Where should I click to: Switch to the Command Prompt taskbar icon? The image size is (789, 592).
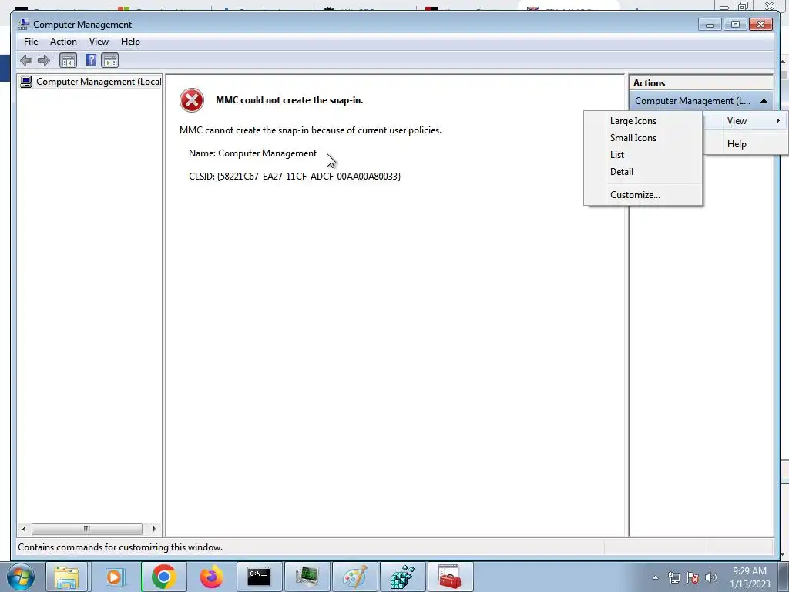tap(259, 577)
